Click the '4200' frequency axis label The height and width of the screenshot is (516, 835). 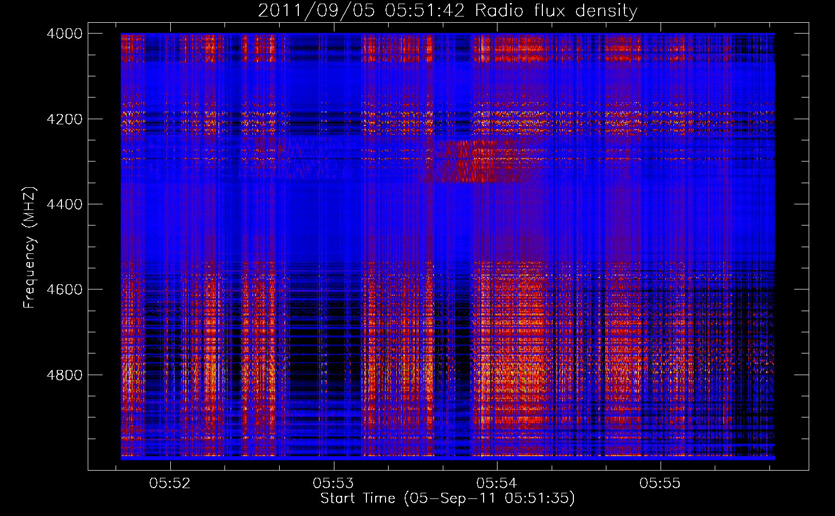(65, 119)
